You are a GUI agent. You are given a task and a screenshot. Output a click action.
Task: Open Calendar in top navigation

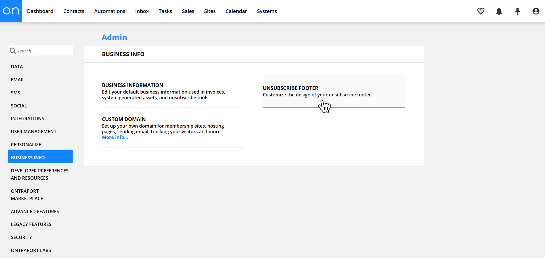click(x=236, y=11)
